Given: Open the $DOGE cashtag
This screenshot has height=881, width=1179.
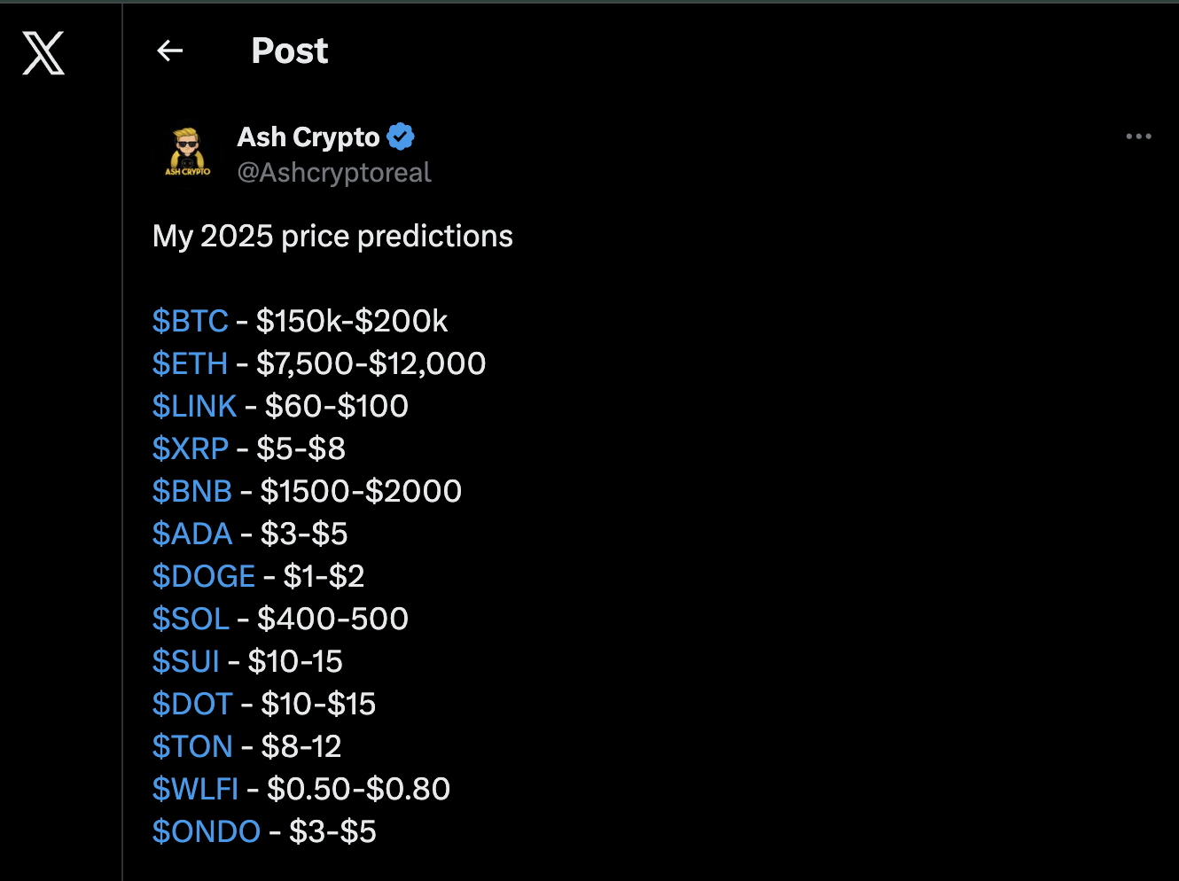Looking at the screenshot, I should tap(204, 576).
